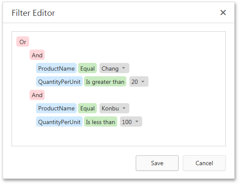This screenshot has width=239, height=184.
Task: Change Equal operator in Konbu row
Action: pos(87,108)
